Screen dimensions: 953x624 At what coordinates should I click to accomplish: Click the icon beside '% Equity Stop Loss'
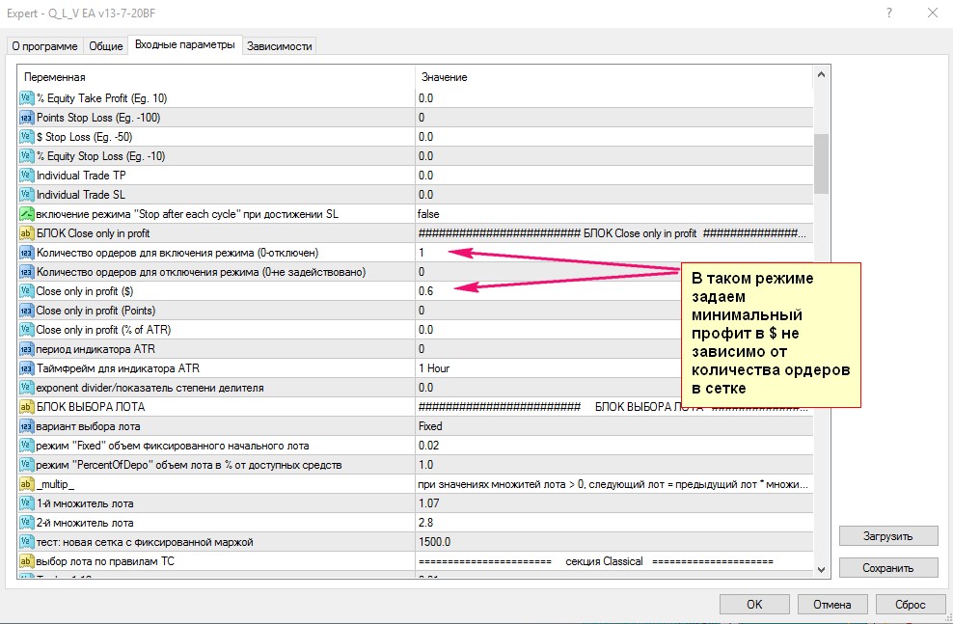(26, 156)
